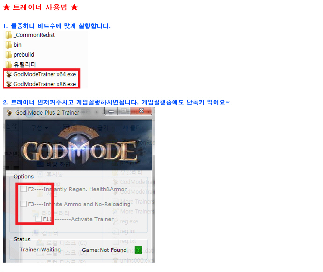Open the _CommonRedist folder icon
323x272 pixels.
click(8, 35)
